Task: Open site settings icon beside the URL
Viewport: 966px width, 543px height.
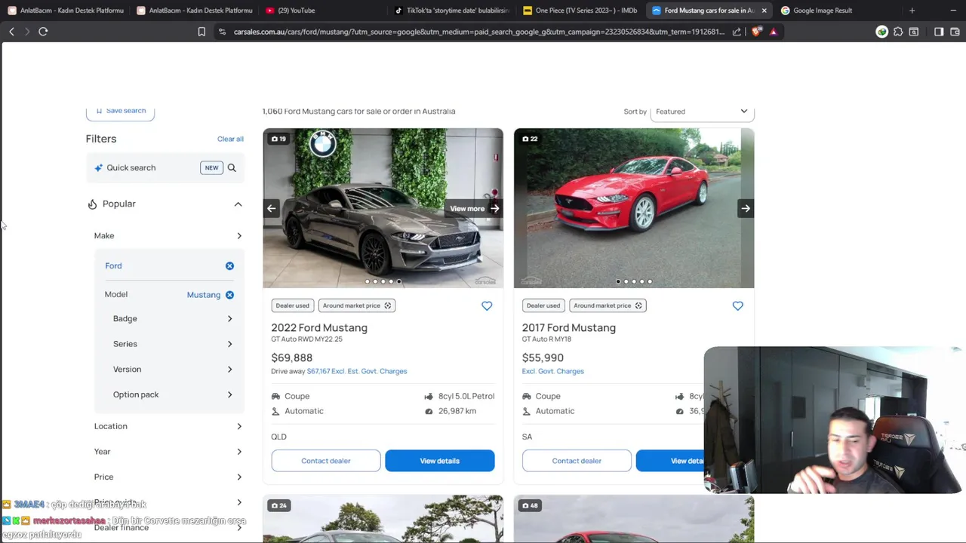Action: tap(222, 32)
